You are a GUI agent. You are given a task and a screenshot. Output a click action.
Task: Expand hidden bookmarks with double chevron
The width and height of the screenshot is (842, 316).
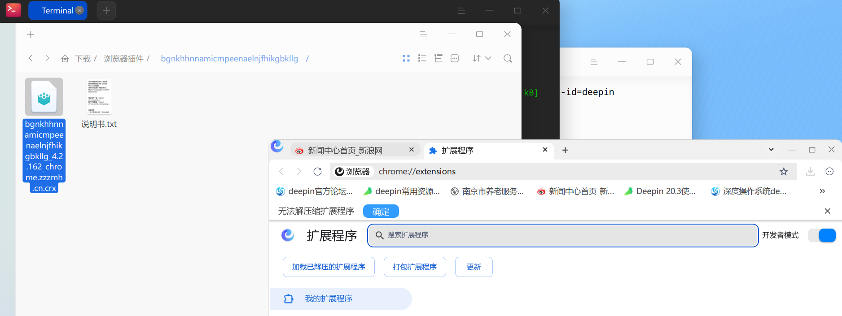822,191
